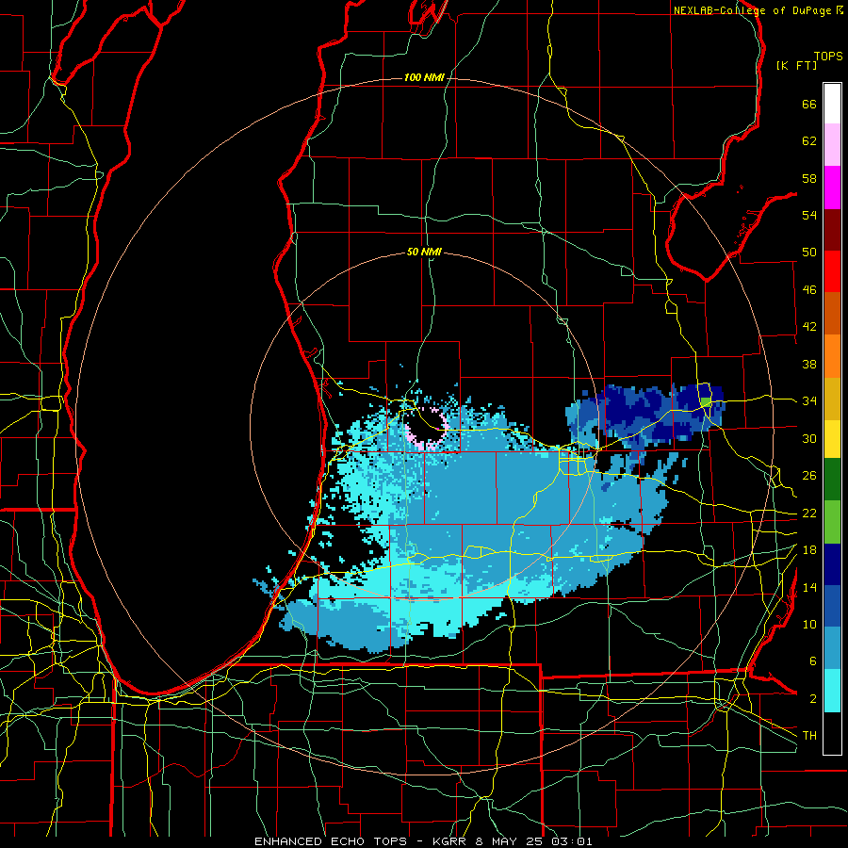Click the black TH legend swatch
This screenshot has height=848, width=848.
coord(832,733)
